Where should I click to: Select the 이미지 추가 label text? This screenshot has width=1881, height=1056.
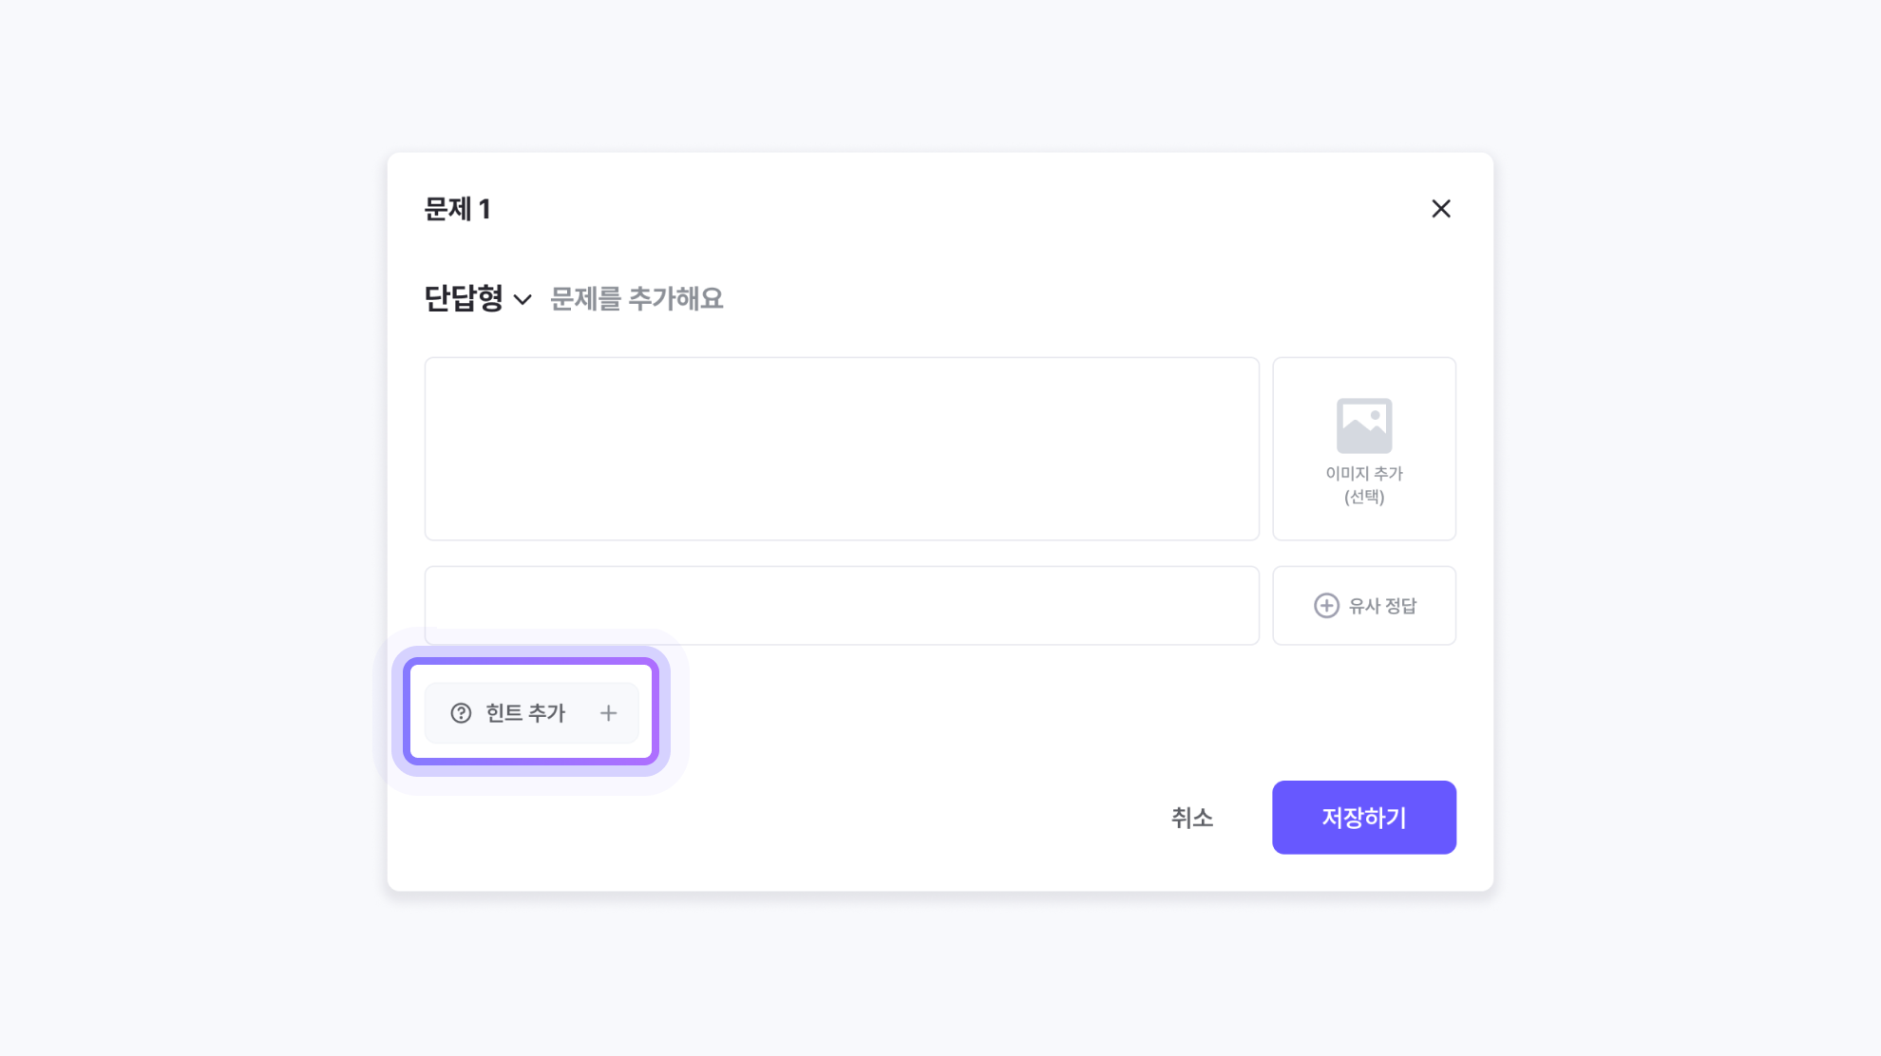1363,474
